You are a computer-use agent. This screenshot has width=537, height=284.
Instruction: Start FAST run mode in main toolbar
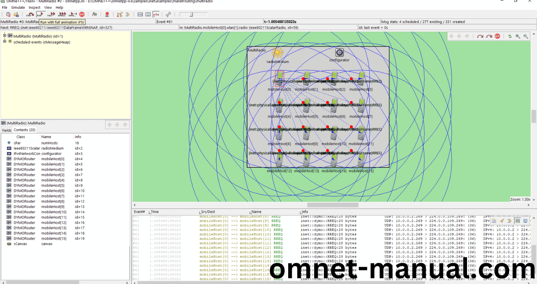pos(51,14)
